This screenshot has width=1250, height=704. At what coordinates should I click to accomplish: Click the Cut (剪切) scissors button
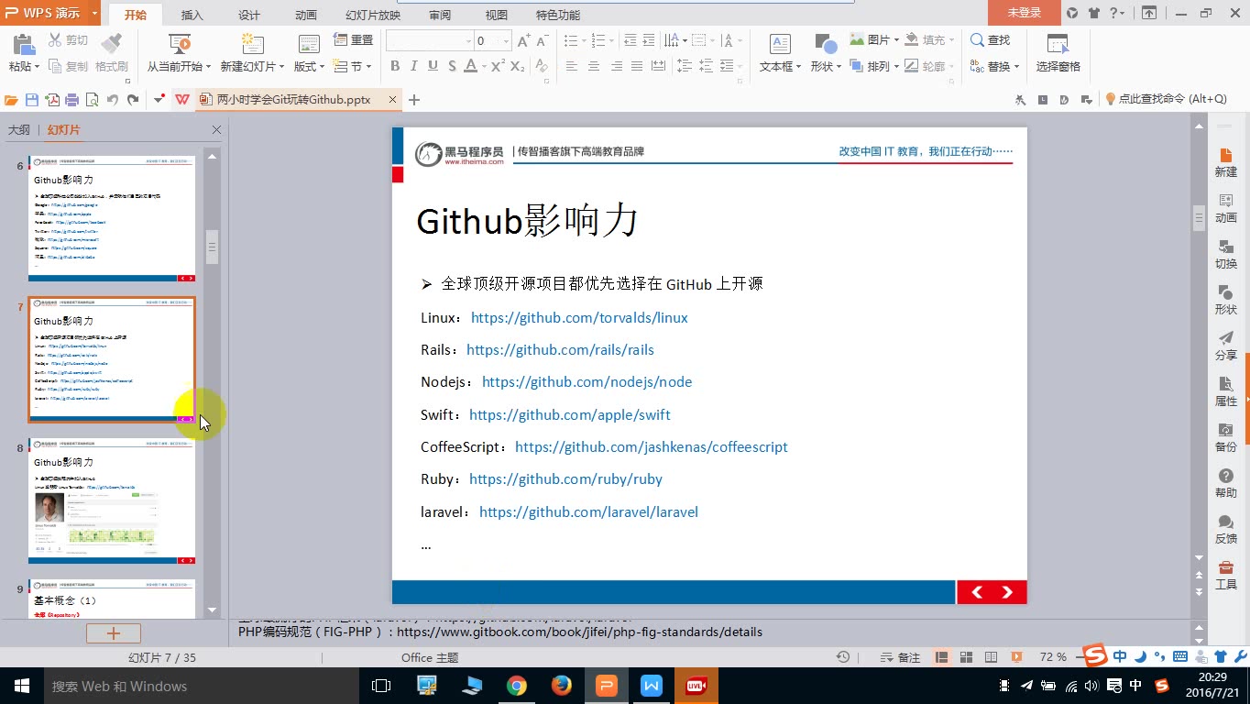(x=69, y=40)
